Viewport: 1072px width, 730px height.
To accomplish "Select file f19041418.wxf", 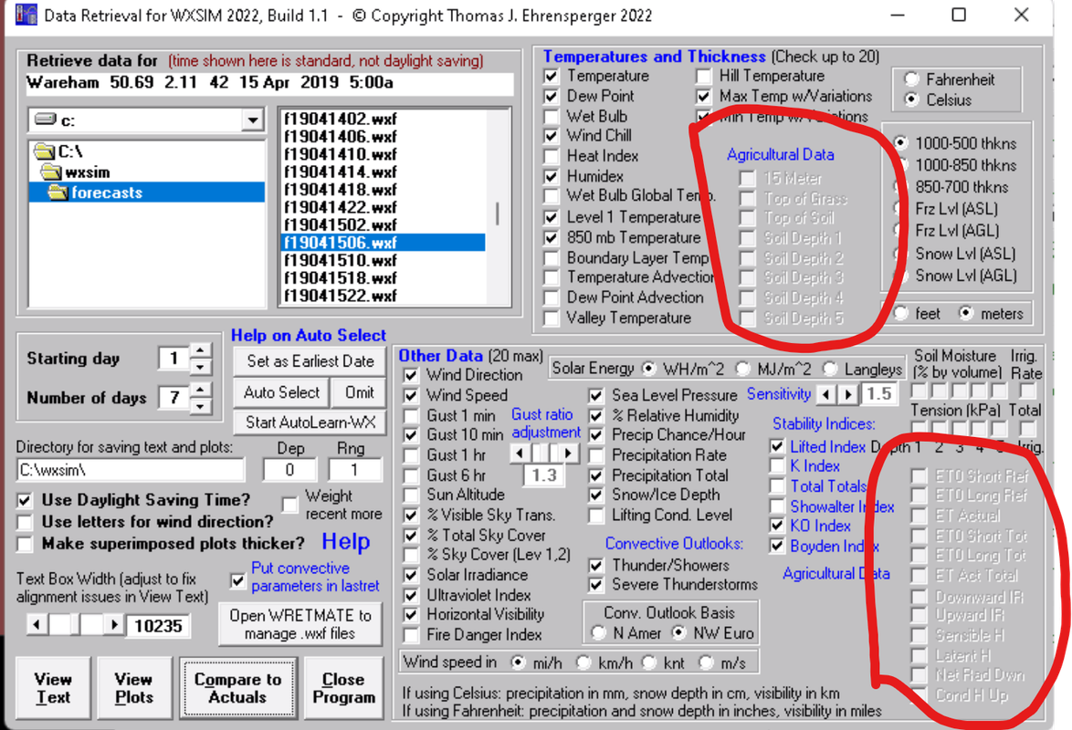I will point(341,189).
